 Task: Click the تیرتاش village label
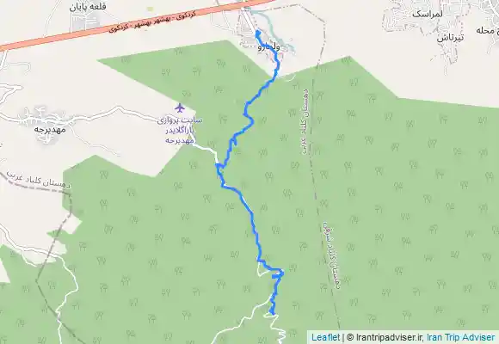pyautogui.click(x=450, y=38)
